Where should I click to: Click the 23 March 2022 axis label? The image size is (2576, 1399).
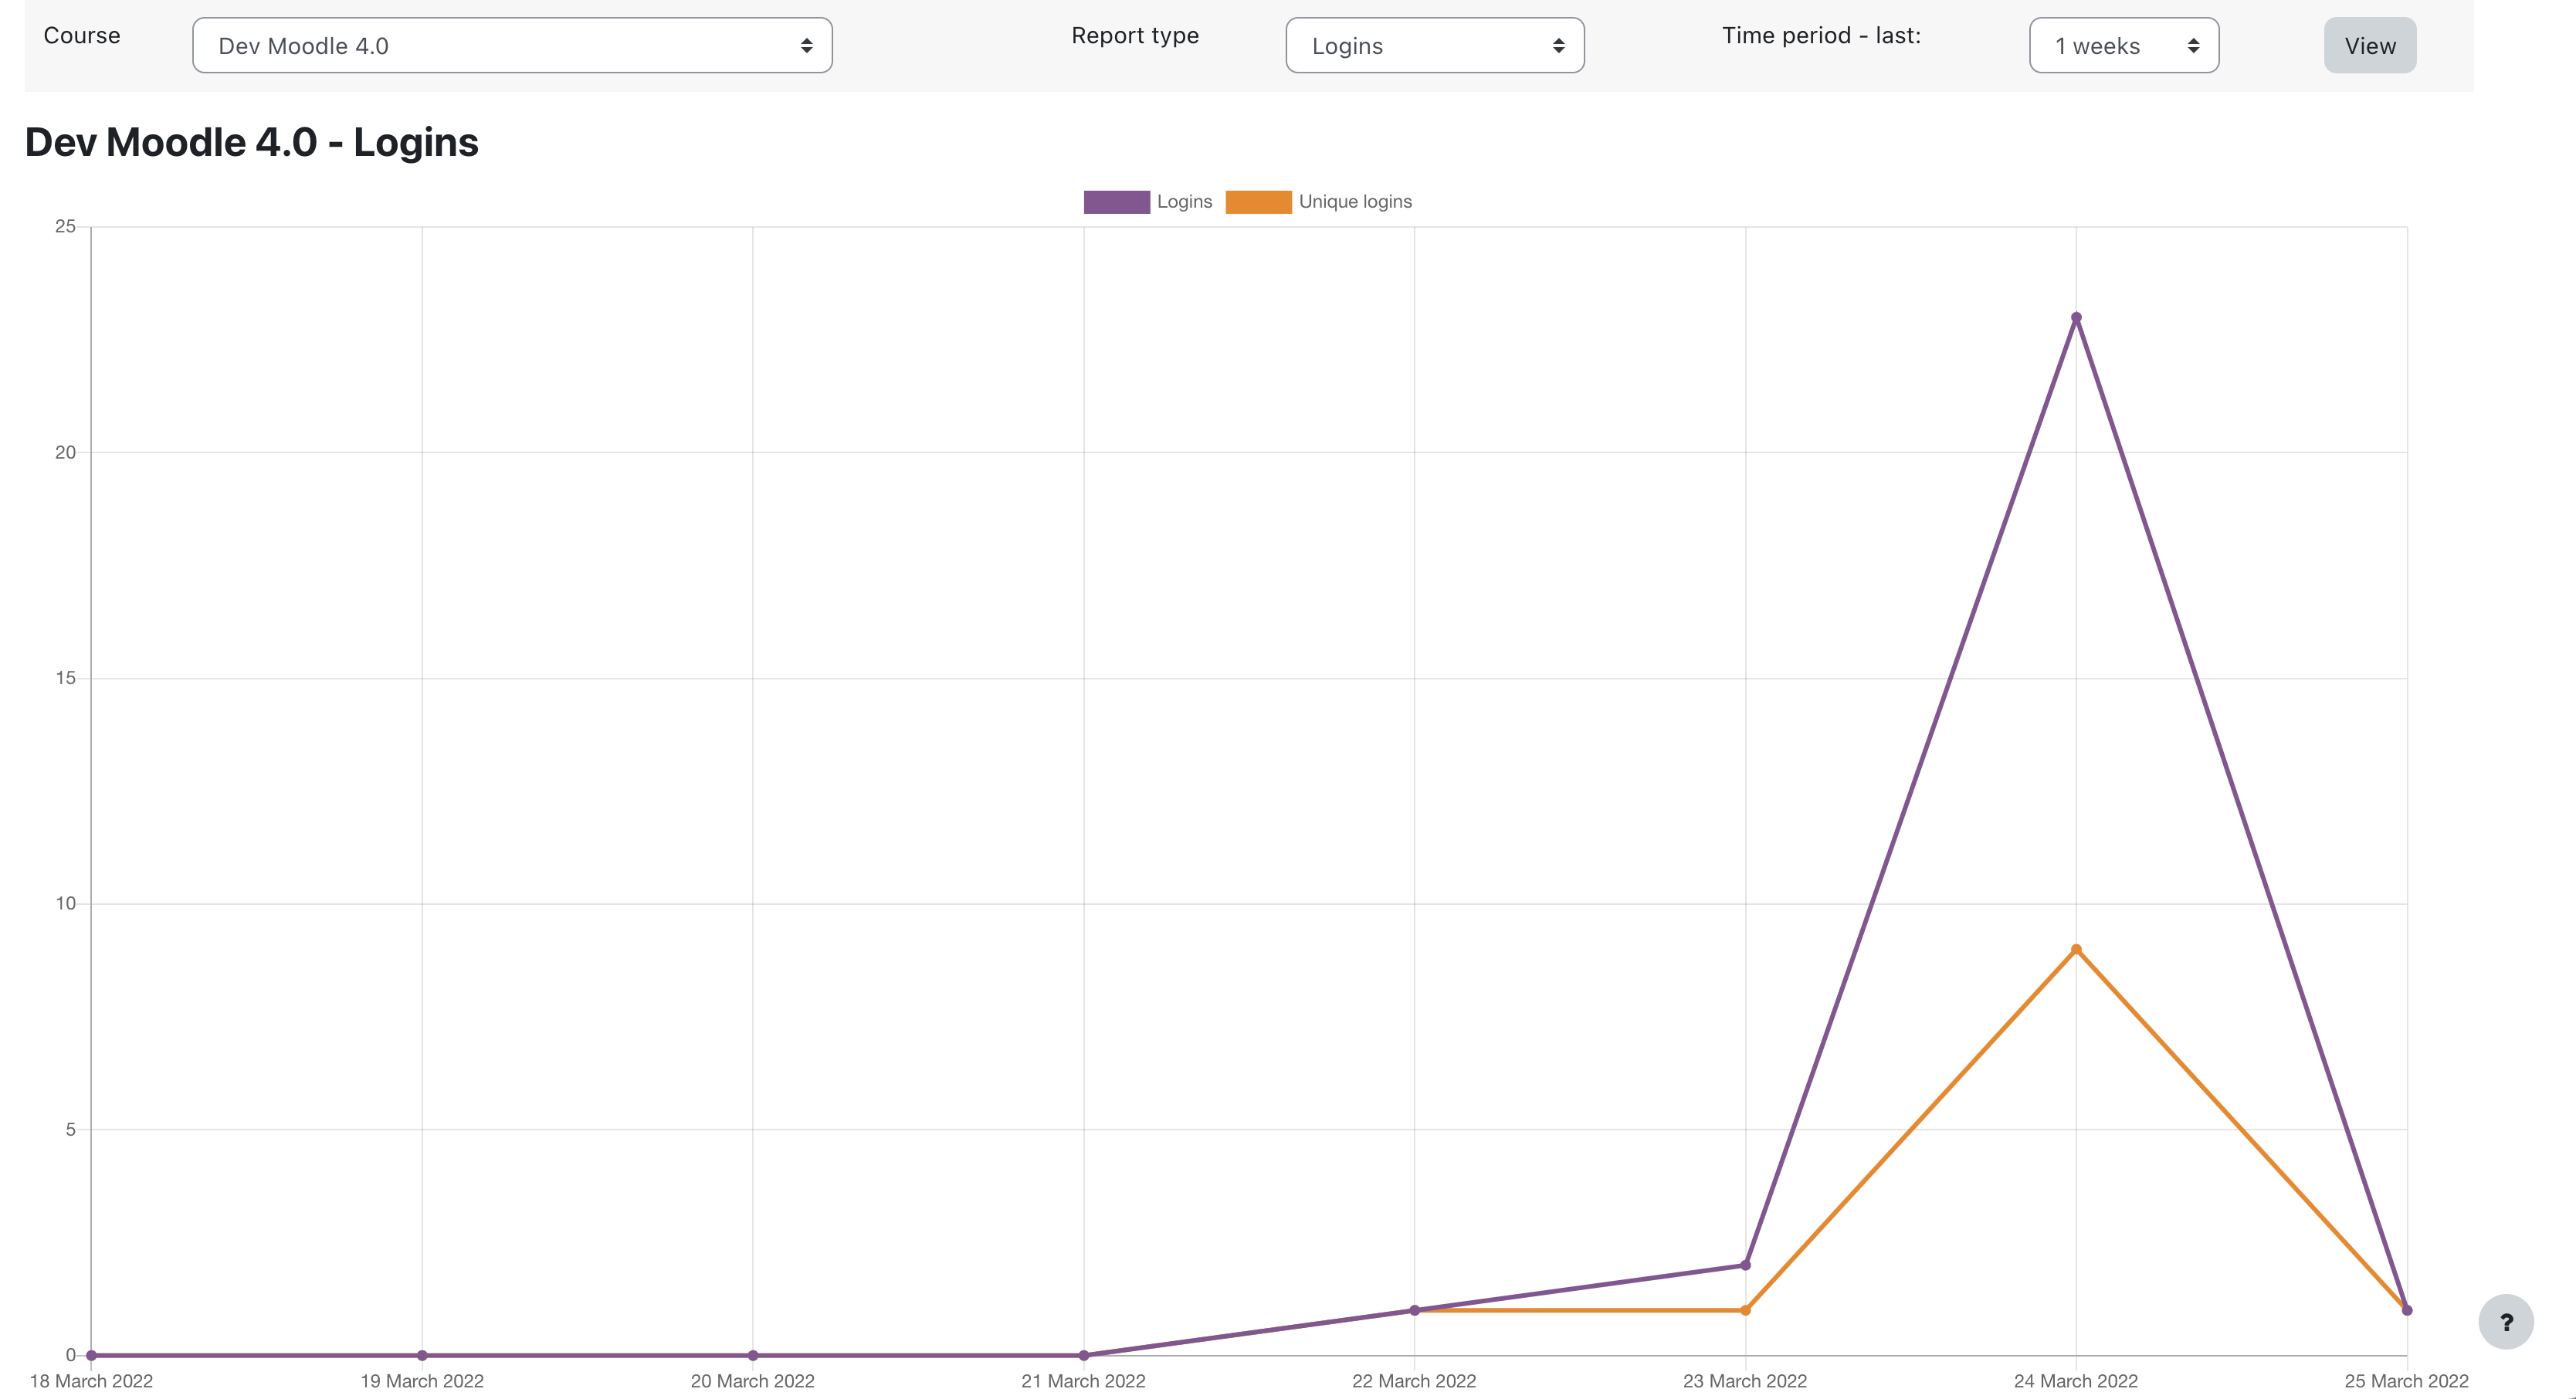pyautogui.click(x=1745, y=1381)
